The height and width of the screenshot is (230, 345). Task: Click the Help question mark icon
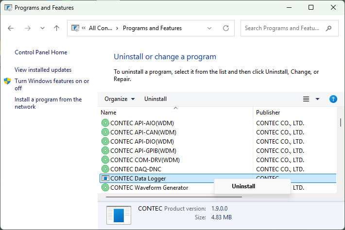(333, 99)
